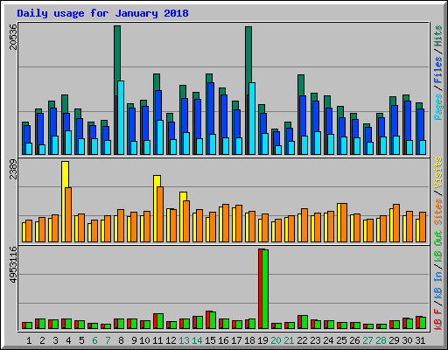The image size is (448, 350).
Task: Select day label 5 on the x-axis
Action: (x=81, y=340)
